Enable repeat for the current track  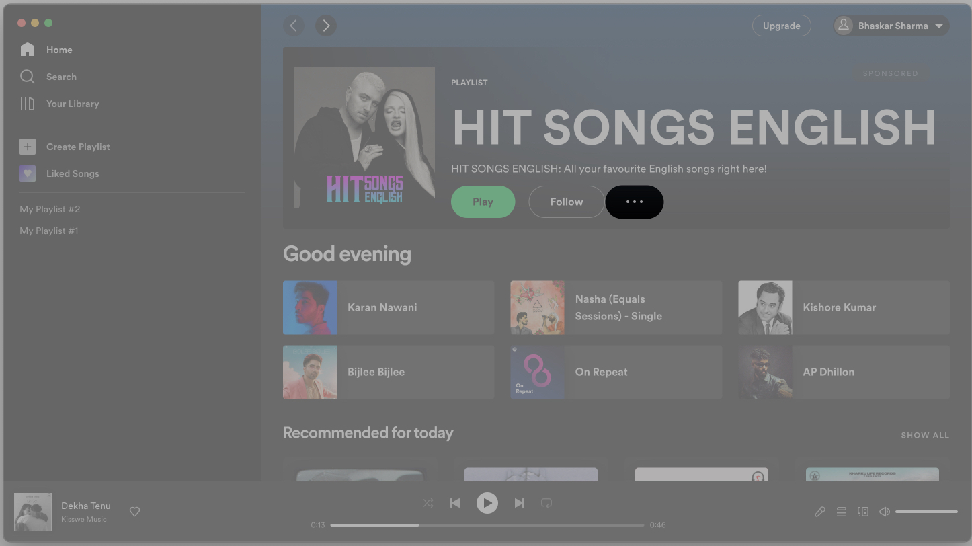coord(546,502)
